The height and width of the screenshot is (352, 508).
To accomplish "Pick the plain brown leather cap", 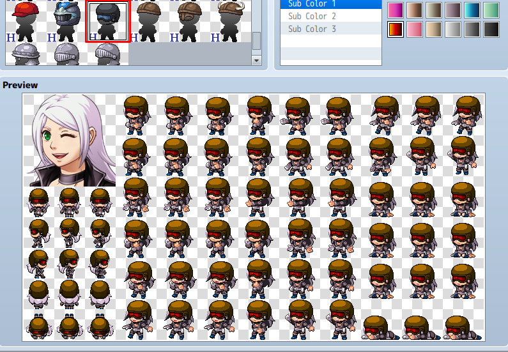I will (x=149, y=21).
